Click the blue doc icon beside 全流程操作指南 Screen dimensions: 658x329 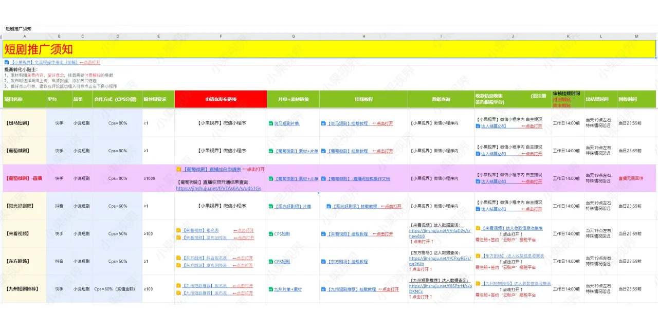tap(7, 63)
